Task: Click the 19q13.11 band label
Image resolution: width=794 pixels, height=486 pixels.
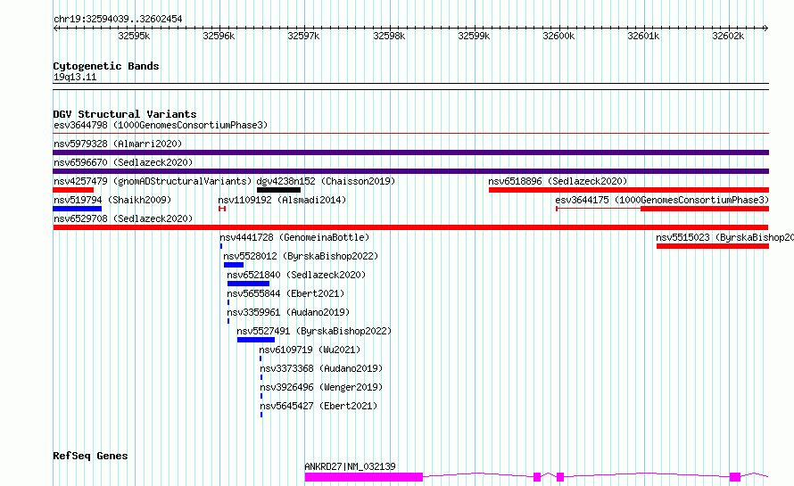Action: (x=75, y=77)
